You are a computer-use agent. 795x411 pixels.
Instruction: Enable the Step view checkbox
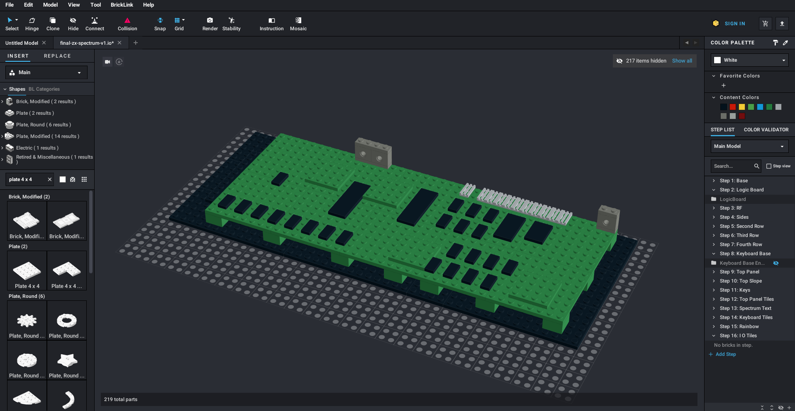pyautogui.click(x=769, y=166)
